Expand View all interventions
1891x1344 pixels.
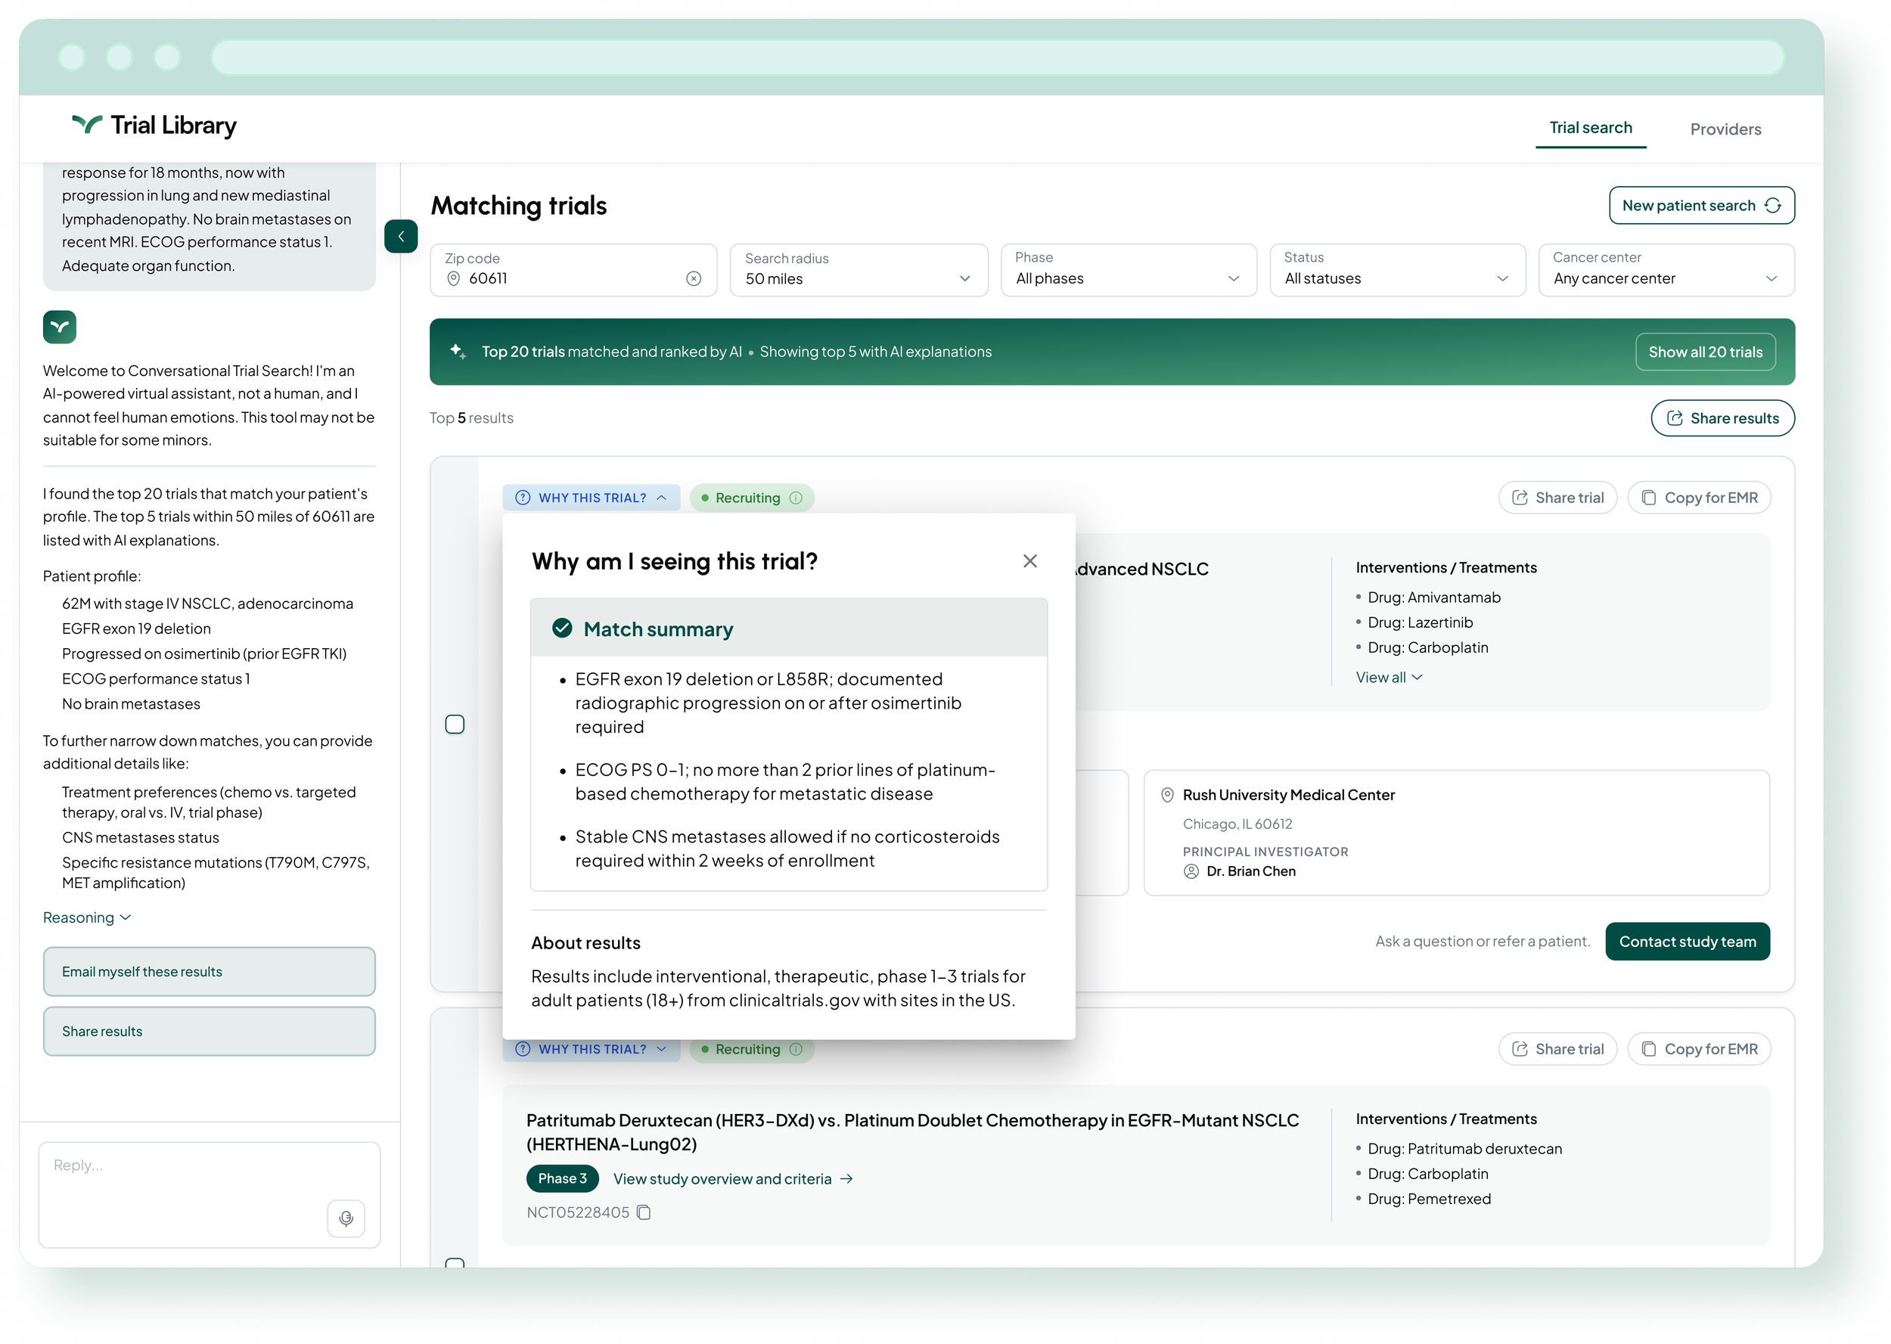coord(1389,677)
